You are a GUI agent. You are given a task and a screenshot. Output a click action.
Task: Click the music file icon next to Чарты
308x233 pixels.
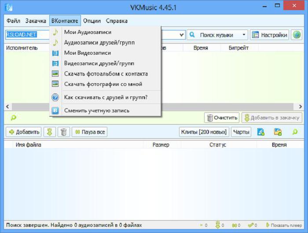[x=261, y=132]
